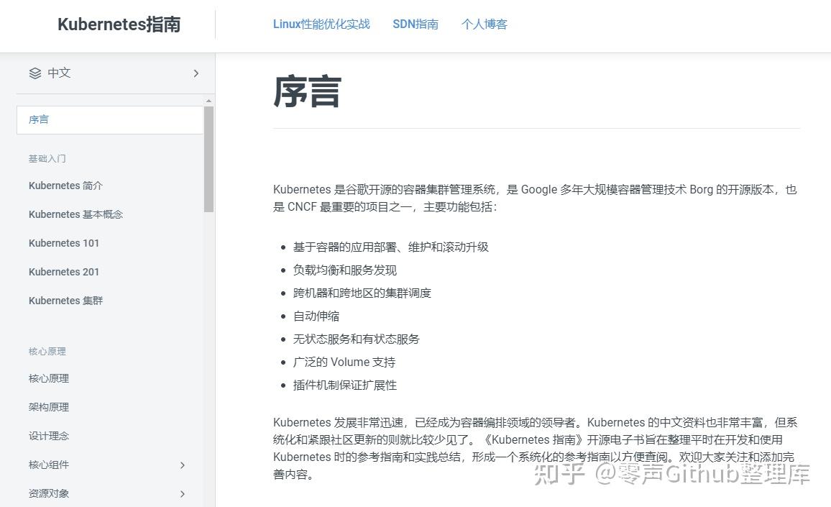Open the SDN指南 link
The width and height of the screenshot is (831, 507).
(x=415, y=24)
